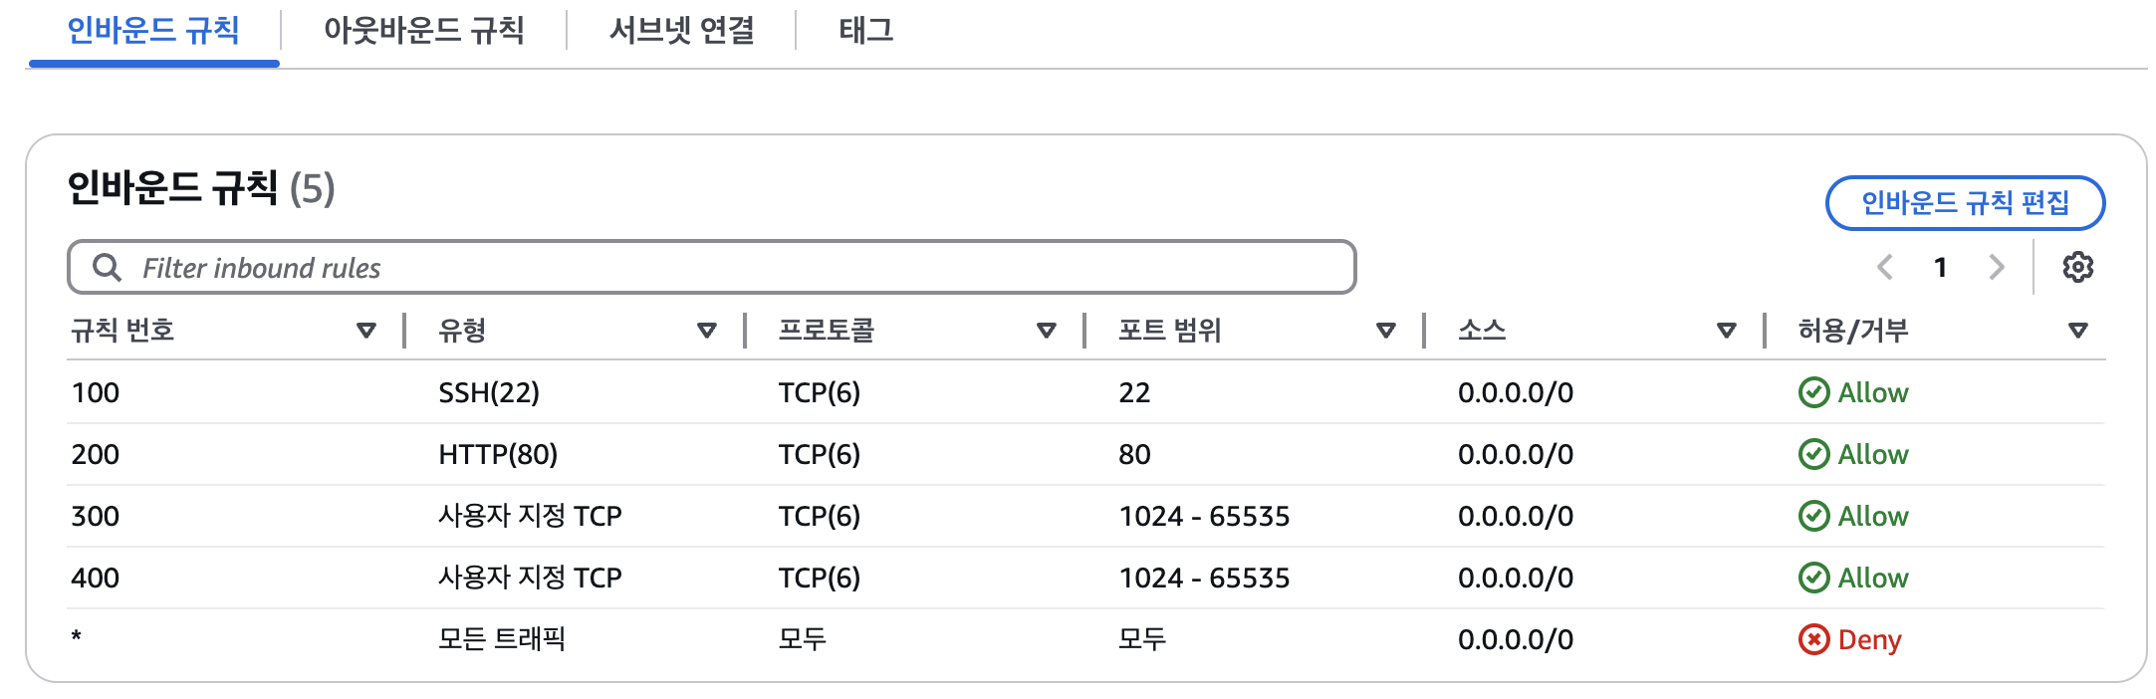This screenshot has width=2156, height=699.
Task: Click the search magnifier icon in filter
Action: [x=107, y=267]
